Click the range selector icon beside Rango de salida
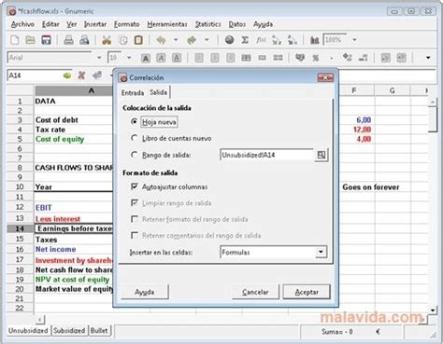Screen dimensions: 443x344 pos(322,155)
